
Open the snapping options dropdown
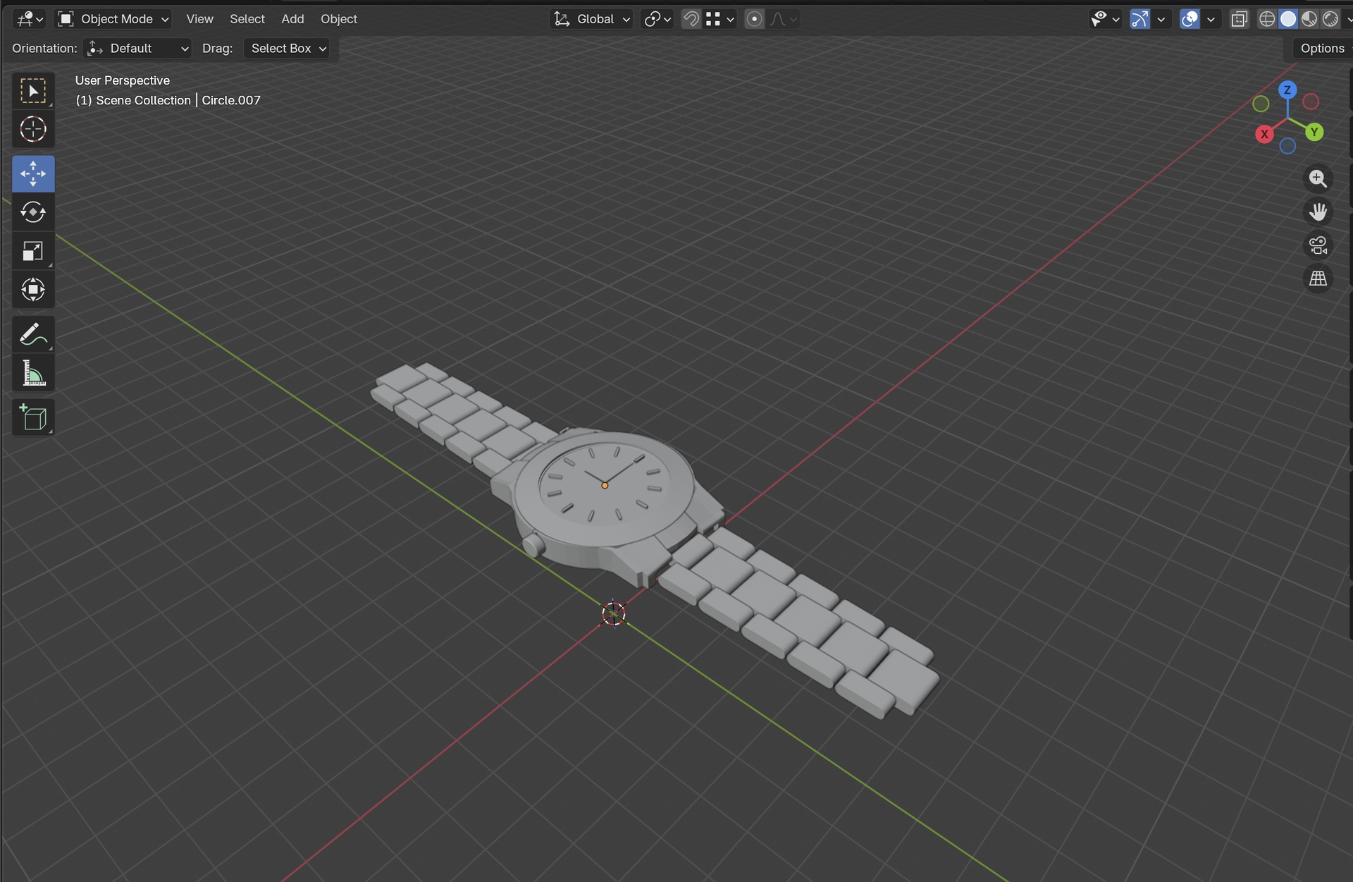[720, 19]
